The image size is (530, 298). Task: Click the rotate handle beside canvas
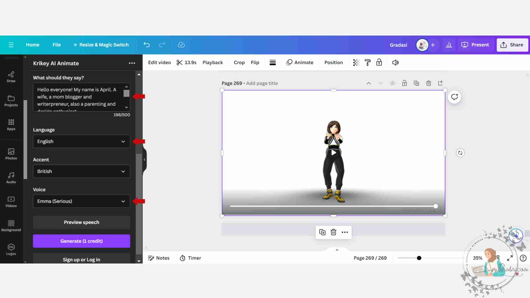[460, 153]
